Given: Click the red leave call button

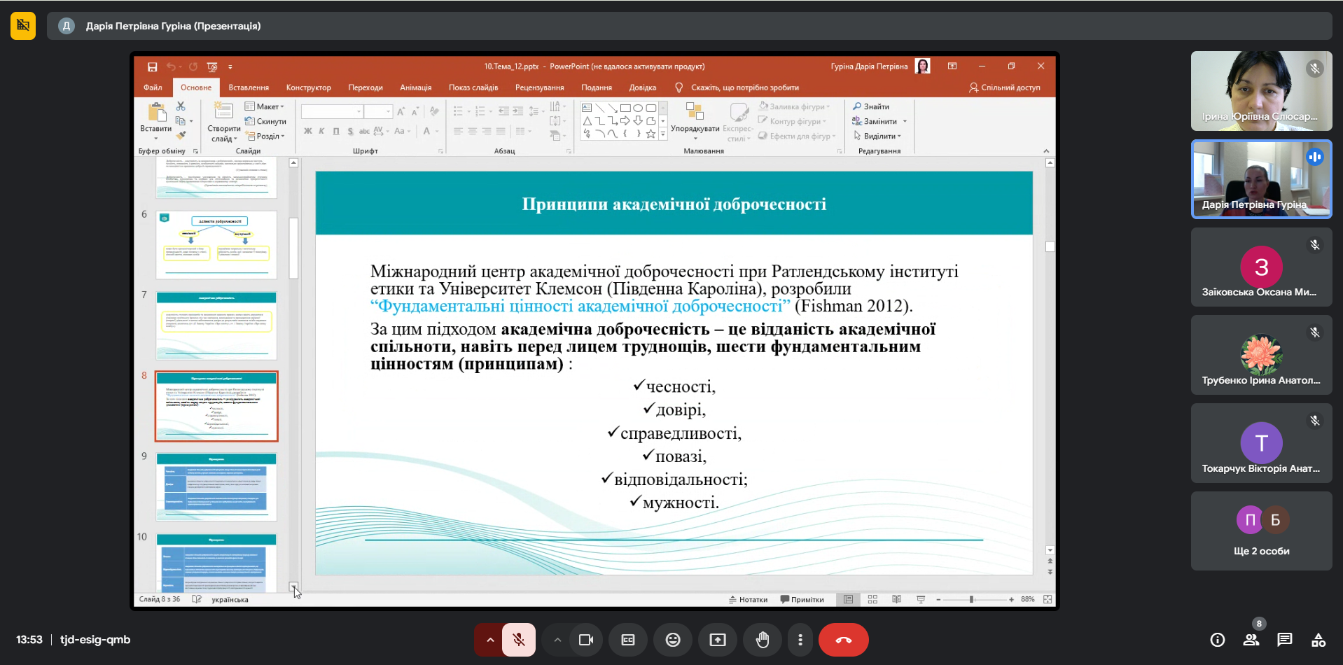Looking at the screenshot, I should [x=843, y=640].
